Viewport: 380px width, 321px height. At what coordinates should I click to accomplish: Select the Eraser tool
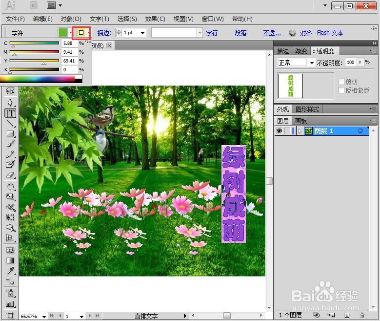(10, 175)
